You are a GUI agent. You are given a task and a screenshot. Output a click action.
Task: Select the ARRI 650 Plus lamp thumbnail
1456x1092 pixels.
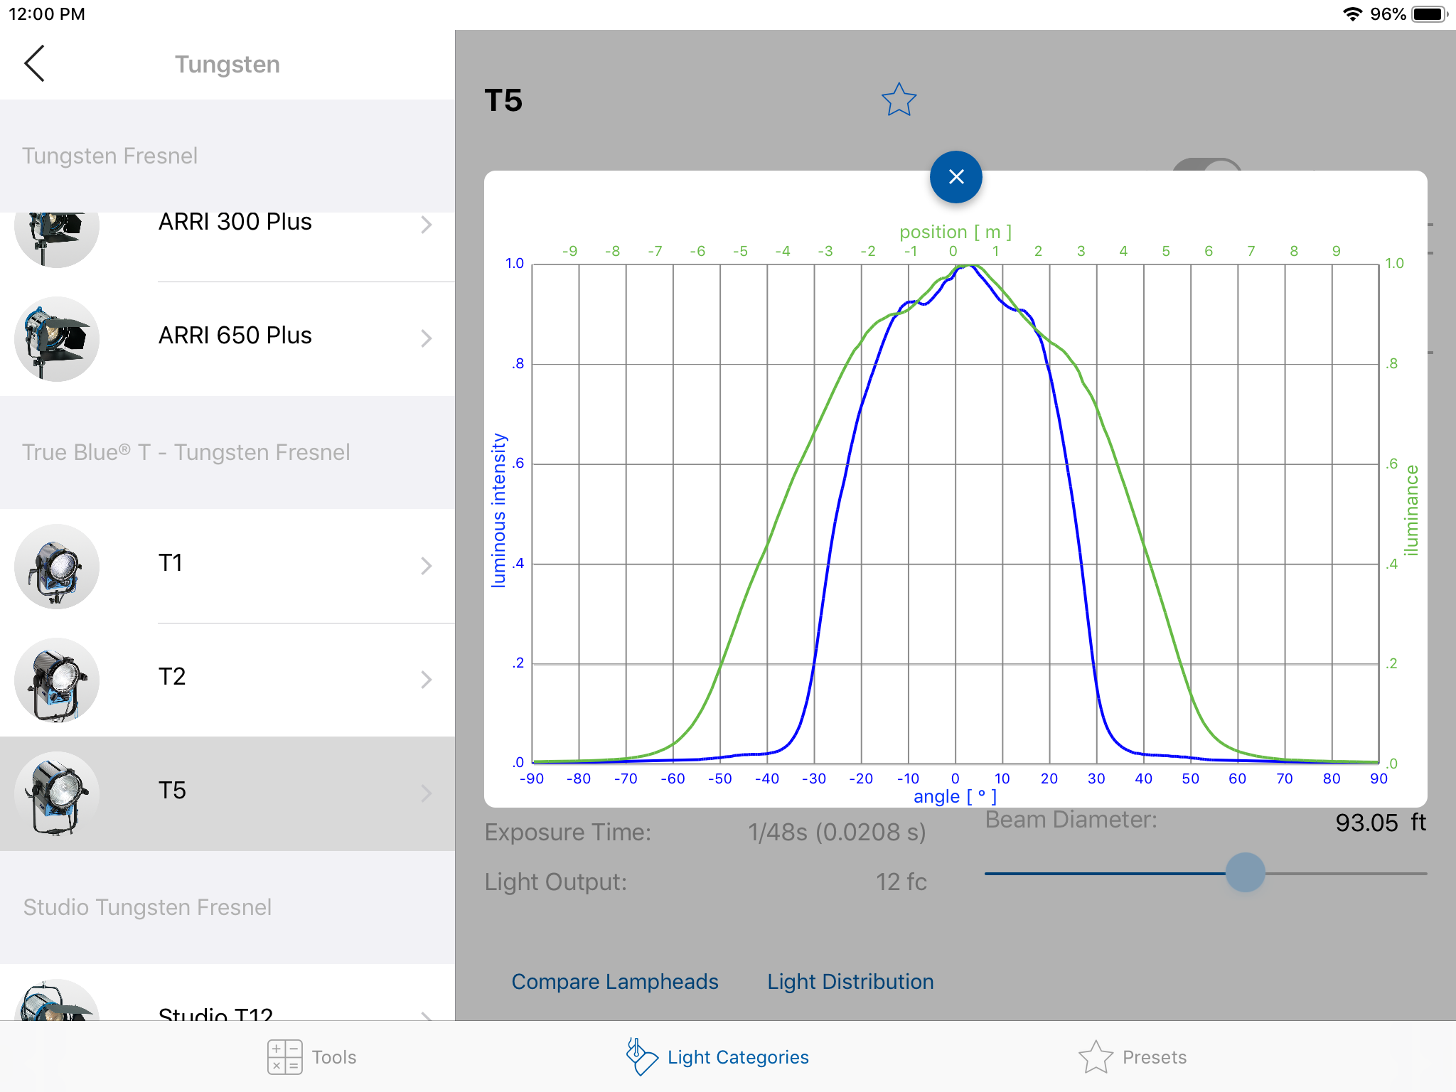click(x=57, y=338)
